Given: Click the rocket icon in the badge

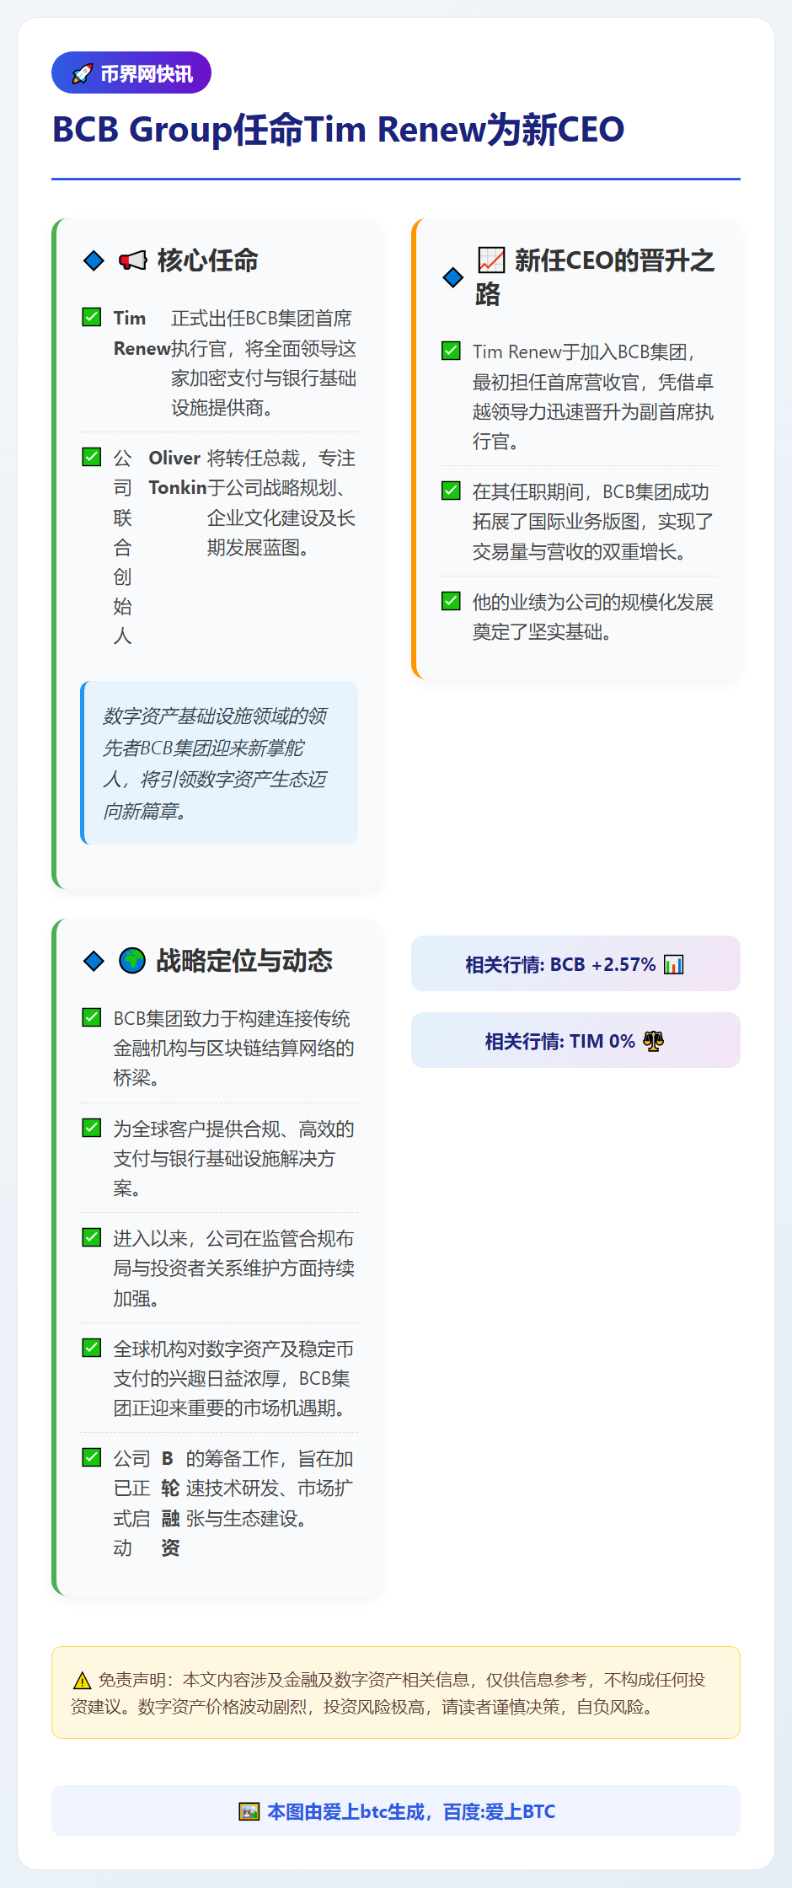Looking at the screenshot, I should click(x=82, y=74).
